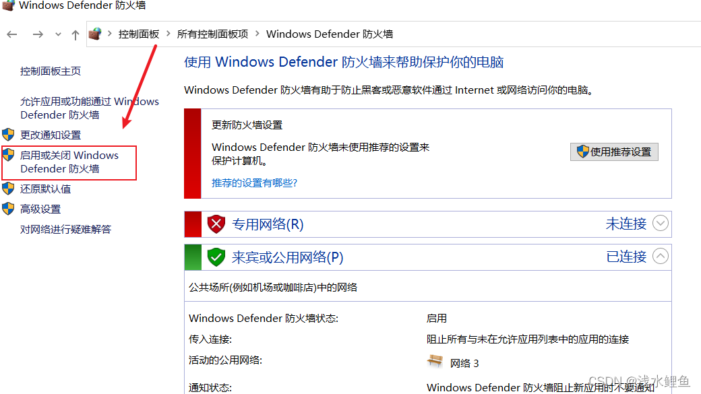This screenshot has width=701, height=394.
Task: Select 启用 firewall status value
Action: 437,318
